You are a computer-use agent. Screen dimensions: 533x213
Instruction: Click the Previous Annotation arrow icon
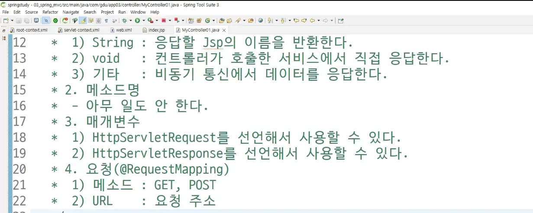[x=283, y=20]
